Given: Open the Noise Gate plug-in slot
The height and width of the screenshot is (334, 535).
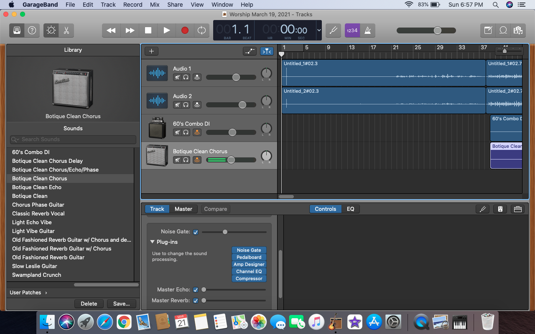Looking at the screenshot, I should pos(249,250).
